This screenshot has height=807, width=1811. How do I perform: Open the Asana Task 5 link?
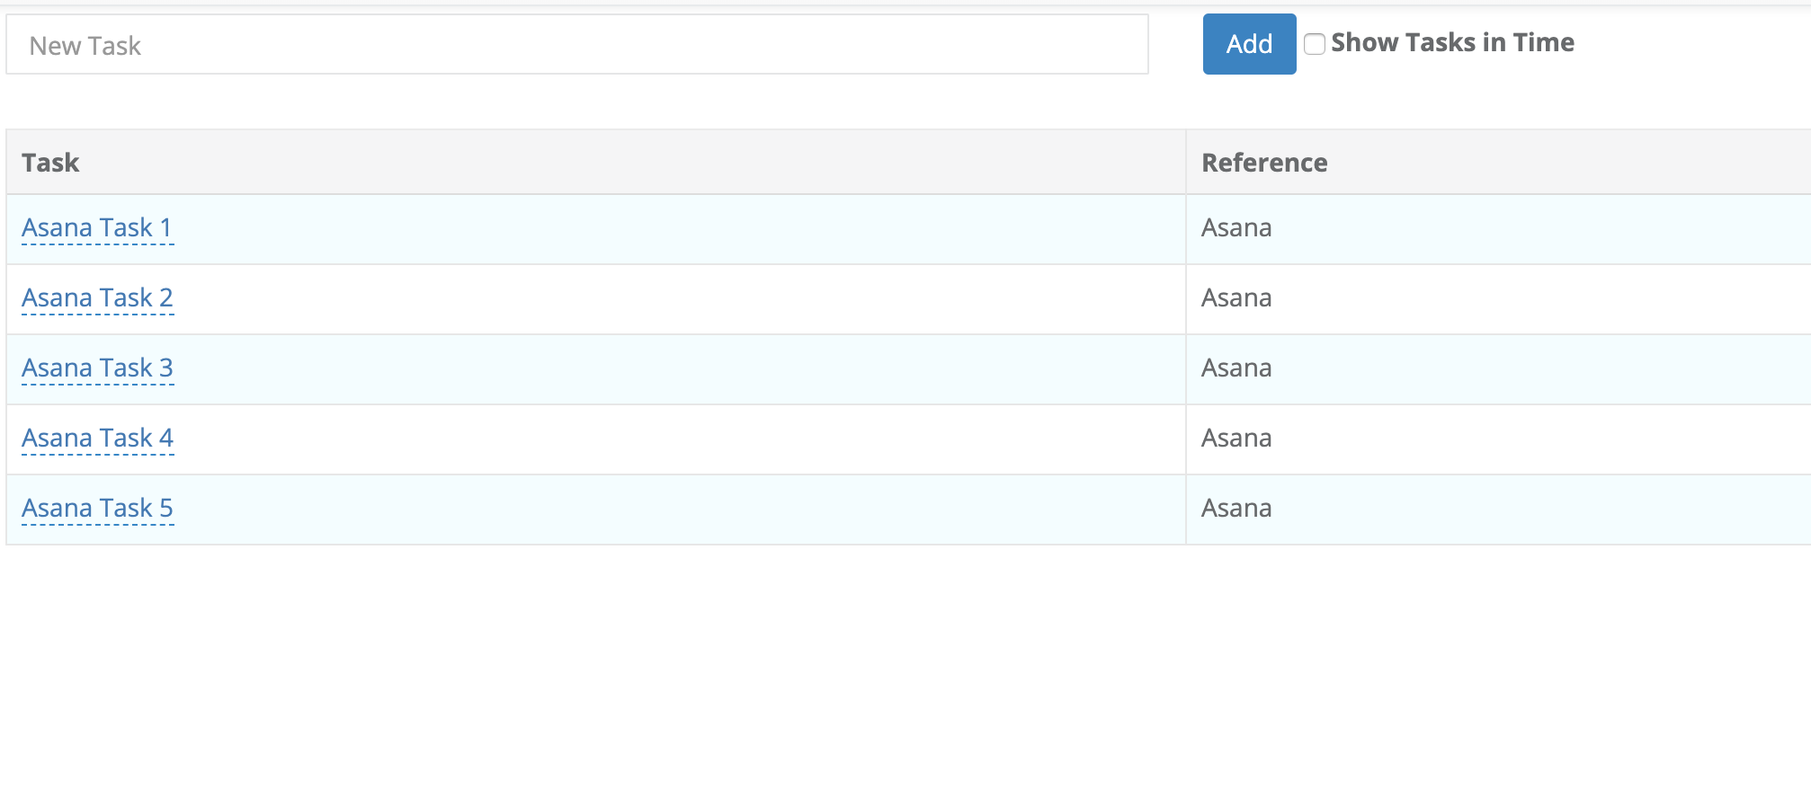click(x=97, y=509)
